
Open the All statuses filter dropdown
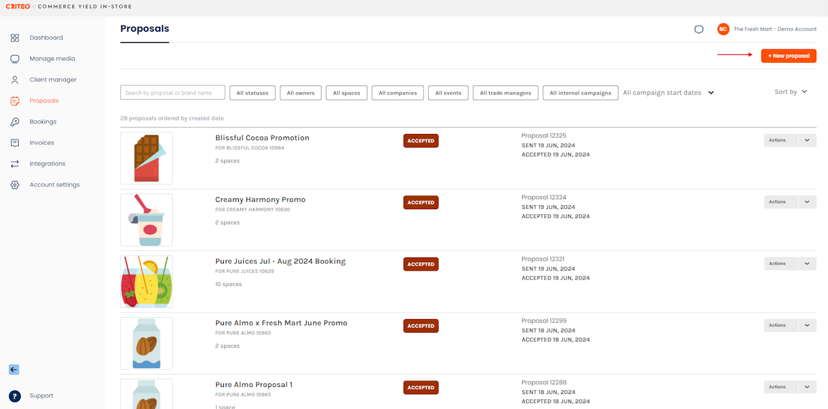[x=252, y=93]
